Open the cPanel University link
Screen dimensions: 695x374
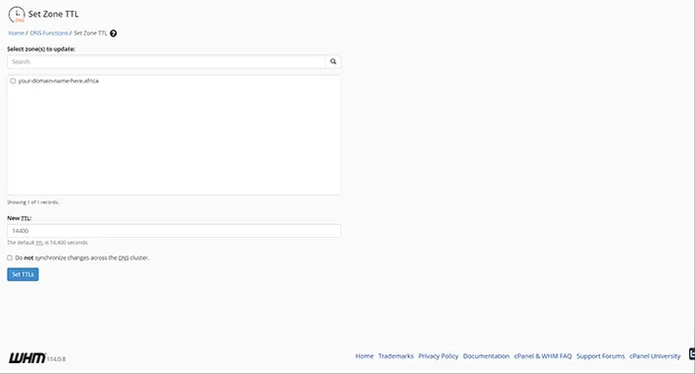(x=656, y=356)
